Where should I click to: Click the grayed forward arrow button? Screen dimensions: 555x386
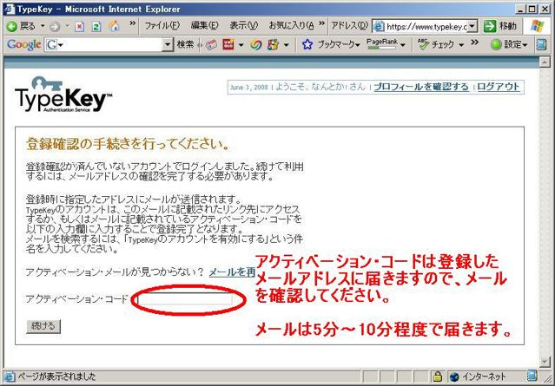[54, 27]
